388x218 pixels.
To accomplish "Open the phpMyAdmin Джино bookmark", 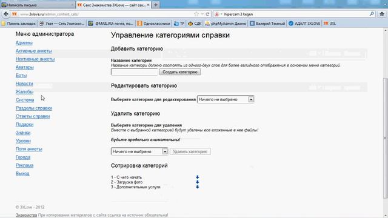I will click(226, 24).
